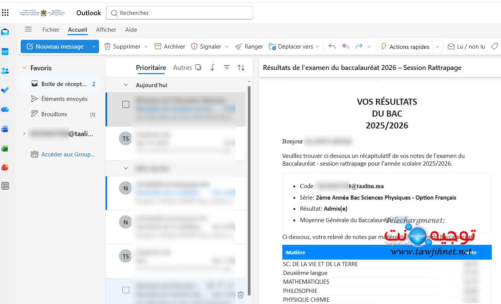Viewport: 501px width, 304px height.
Task: Compose with Nouveau message button
Action: 55,47
